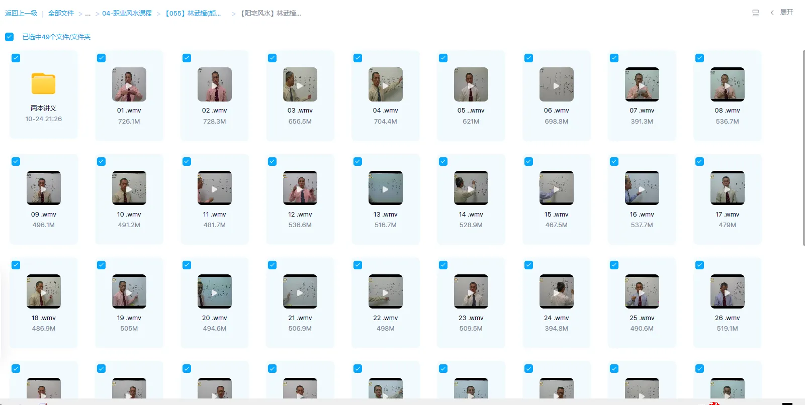Image resolution: width=805 pixels, height=405 pixels.
Task: Uncheck the 13 .wmv checkbox
Action: click(357, 161)
